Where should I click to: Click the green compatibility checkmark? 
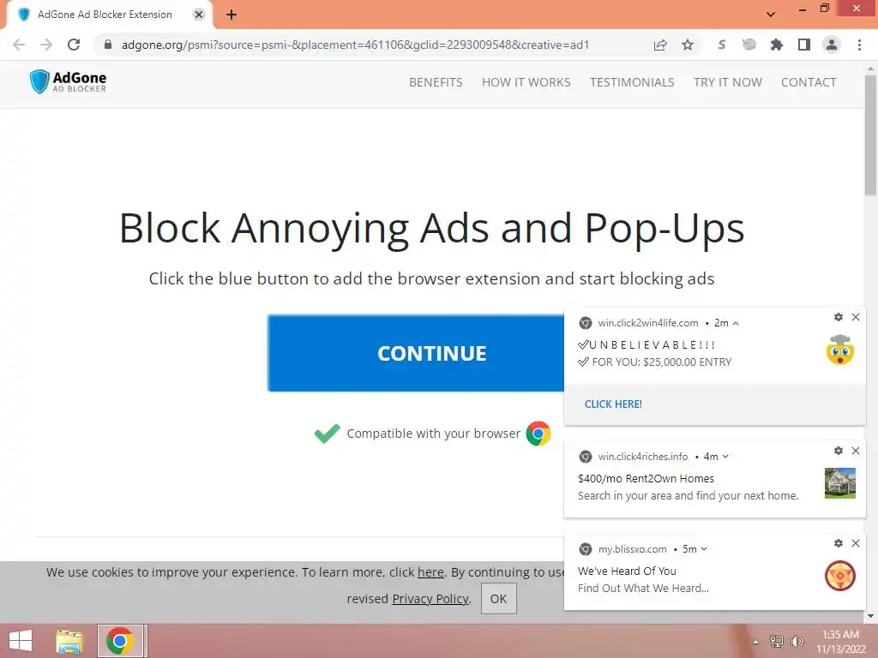[327, 434]
